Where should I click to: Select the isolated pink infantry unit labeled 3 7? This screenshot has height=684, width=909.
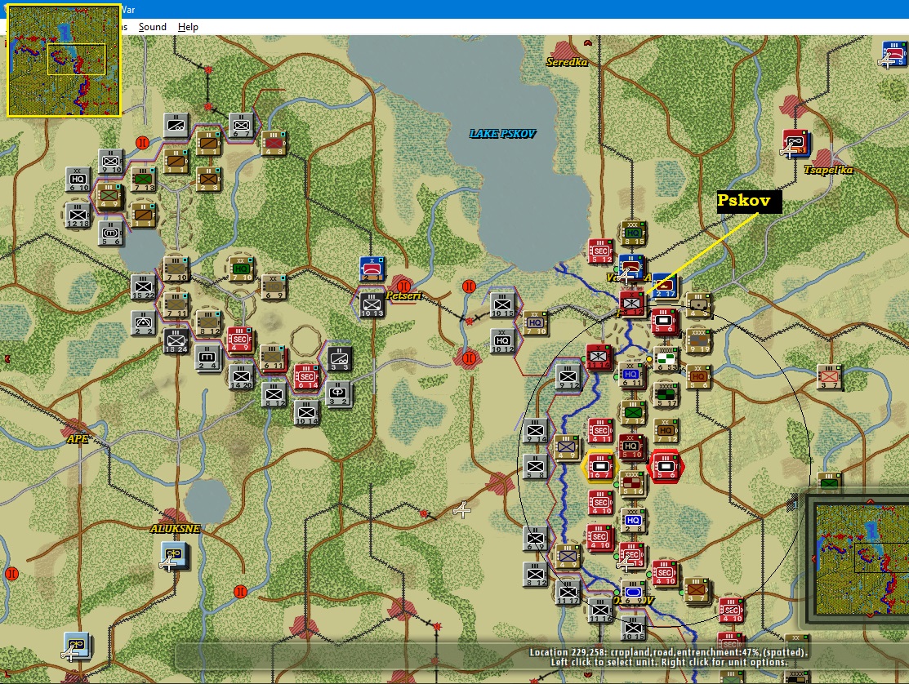coord(829,377)
